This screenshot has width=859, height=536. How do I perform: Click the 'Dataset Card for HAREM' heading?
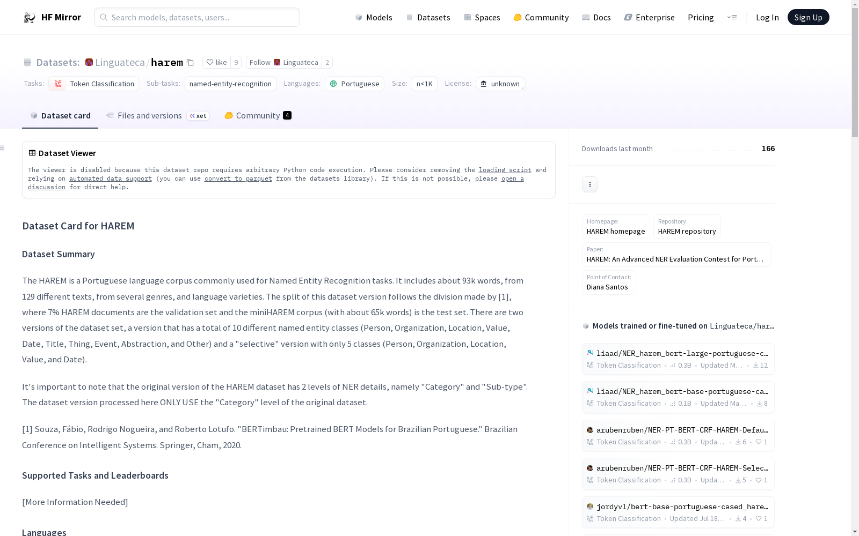click(78, 226)
